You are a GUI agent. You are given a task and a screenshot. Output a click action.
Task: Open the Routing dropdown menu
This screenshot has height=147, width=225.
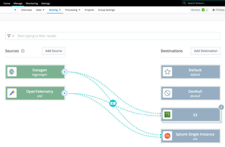55,10
